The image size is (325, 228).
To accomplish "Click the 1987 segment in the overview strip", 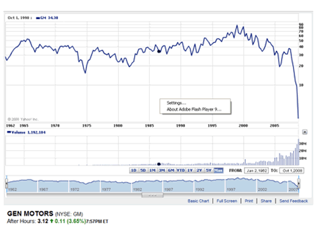I will pos(178,186).
